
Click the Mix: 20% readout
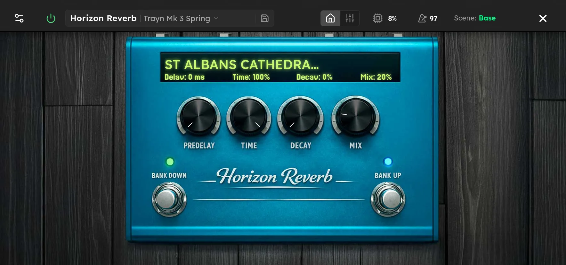pos(376,77)
